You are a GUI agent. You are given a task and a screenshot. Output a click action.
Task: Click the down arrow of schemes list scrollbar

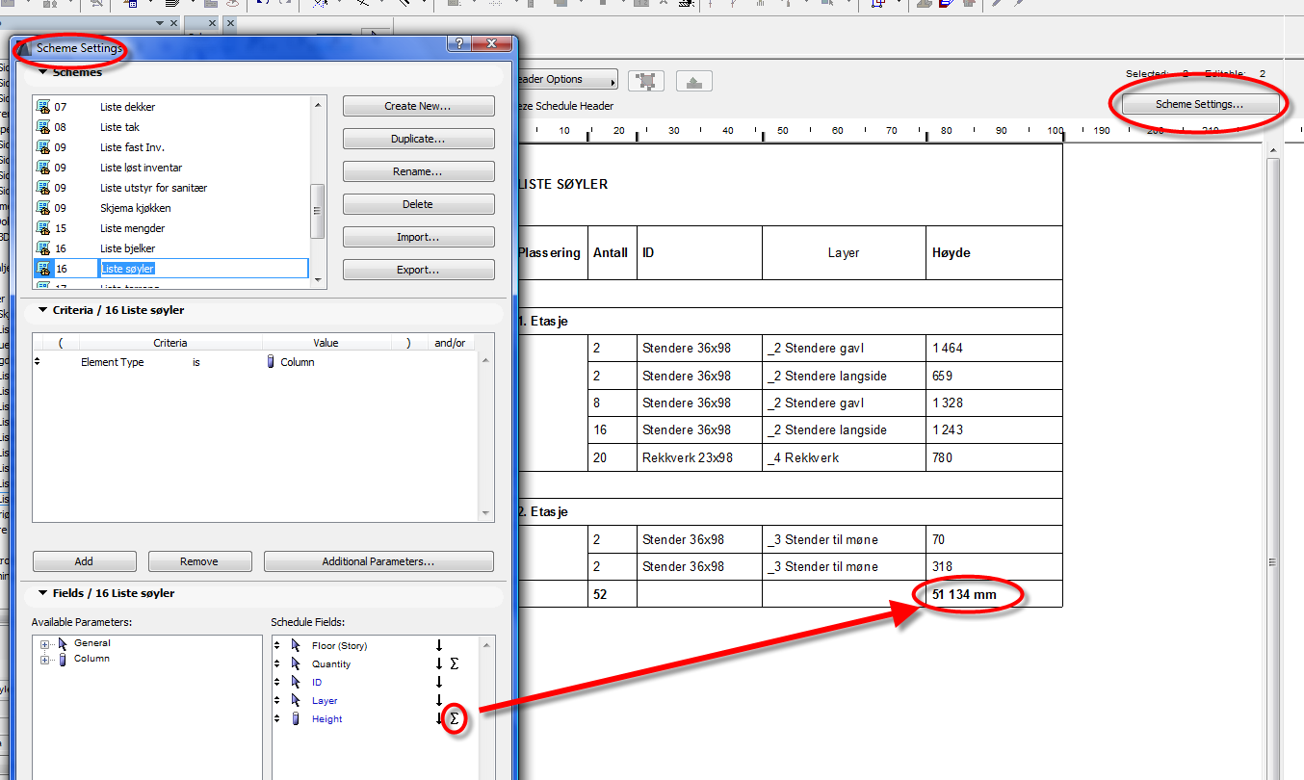pyautogui.click(x=319, y=280)
